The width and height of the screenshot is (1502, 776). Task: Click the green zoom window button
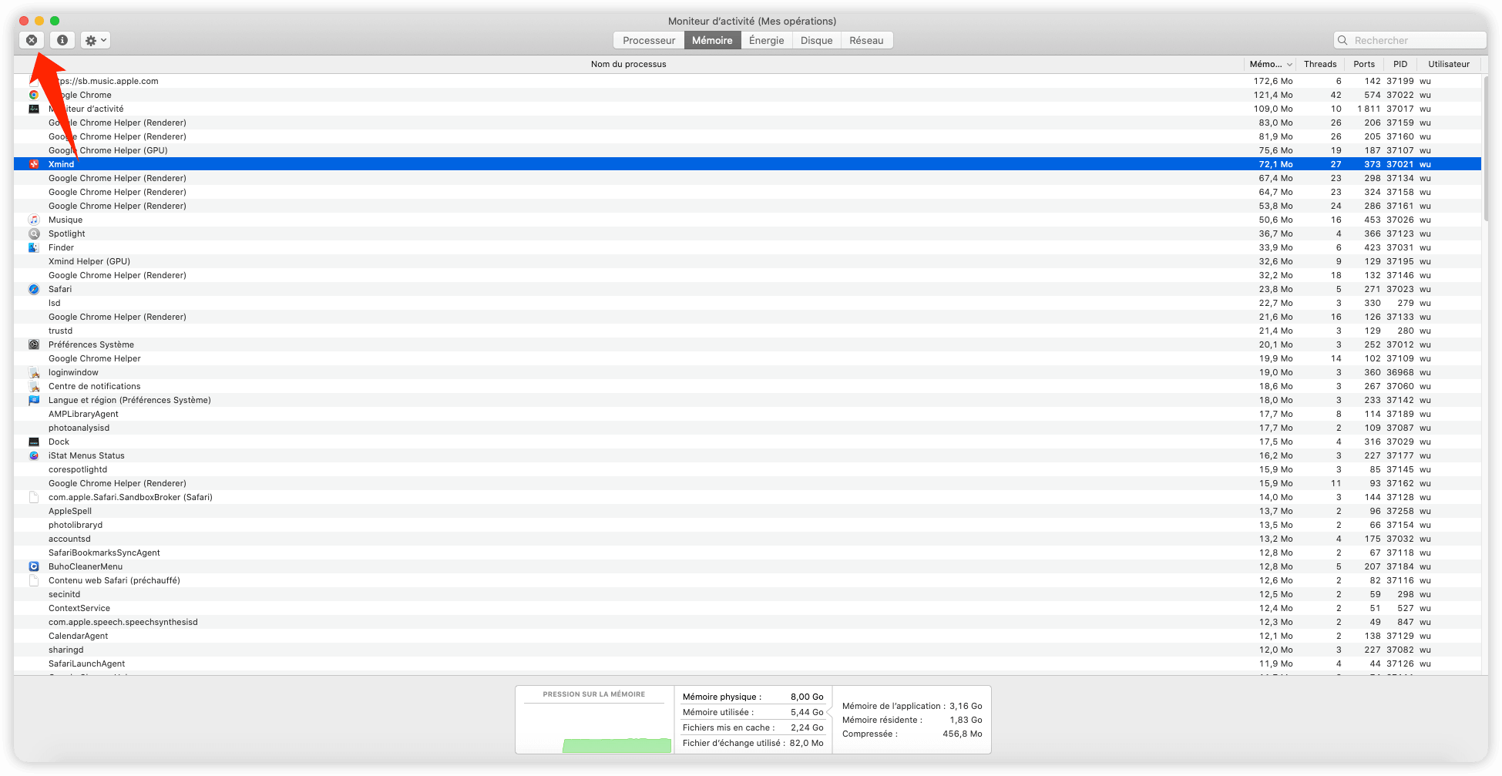55,21
